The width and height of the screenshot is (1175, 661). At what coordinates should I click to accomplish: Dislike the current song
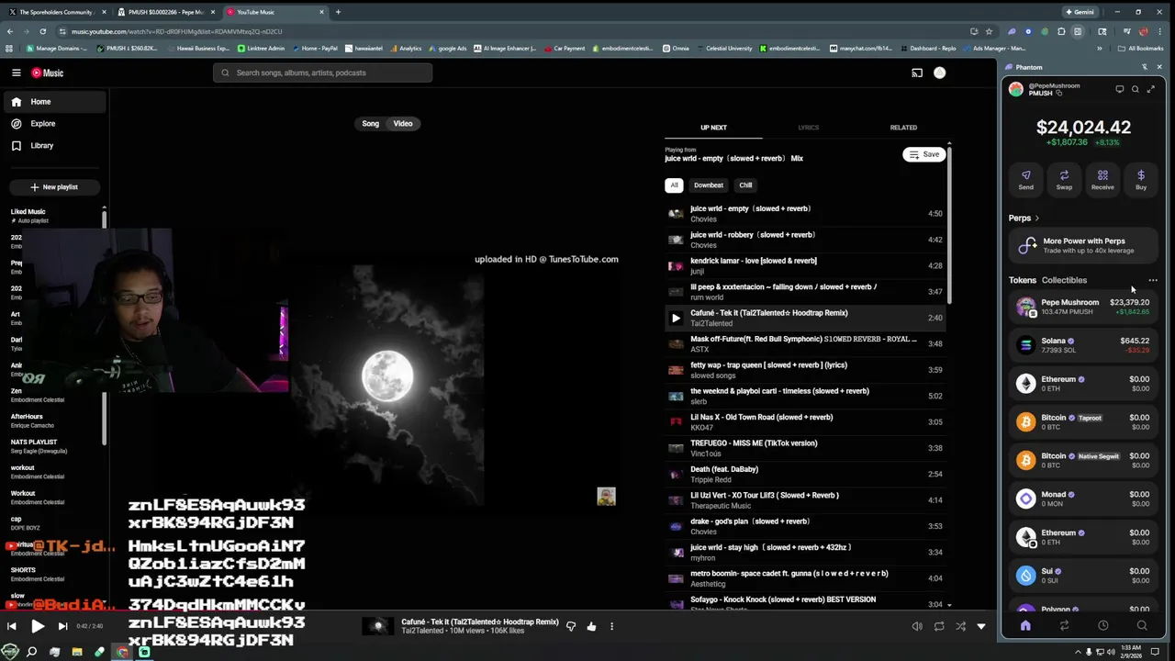pos(571,626)
